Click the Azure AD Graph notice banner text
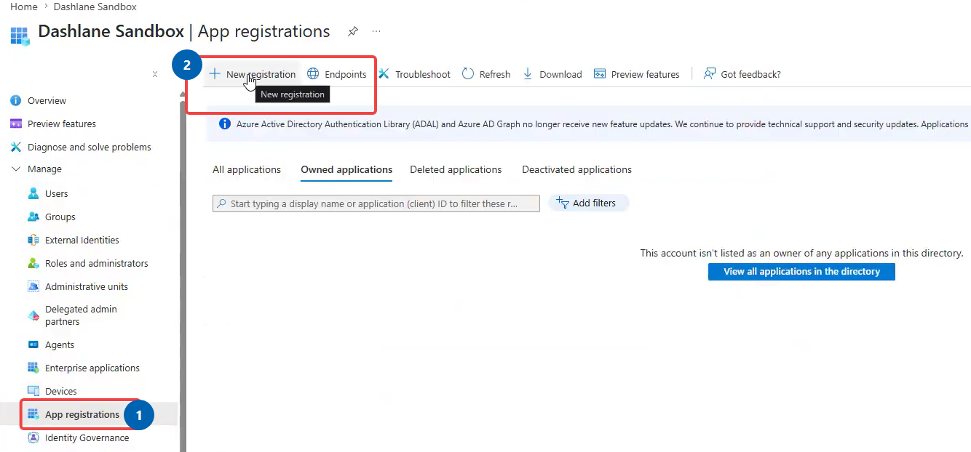Screen dimensions: 971x452 tap(602, 124)
